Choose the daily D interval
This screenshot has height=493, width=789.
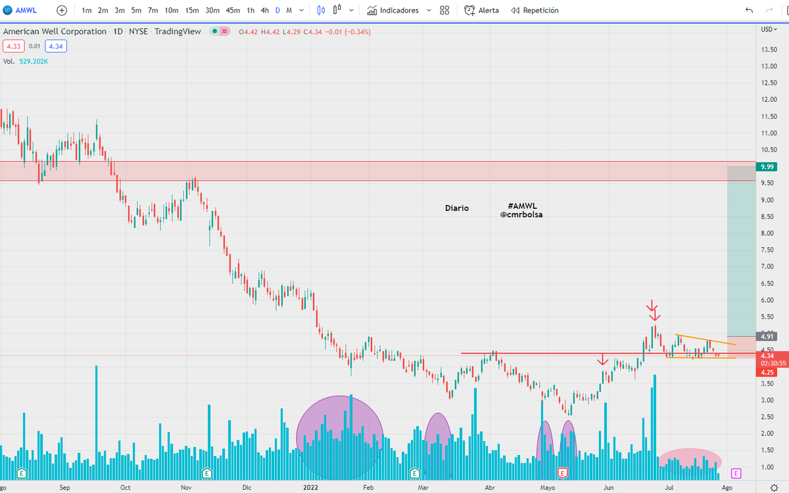click(x=277, y=11)
